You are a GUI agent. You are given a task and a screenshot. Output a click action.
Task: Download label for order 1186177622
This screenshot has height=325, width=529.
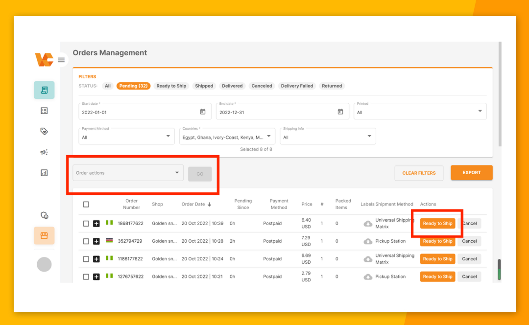click(368, 259)
